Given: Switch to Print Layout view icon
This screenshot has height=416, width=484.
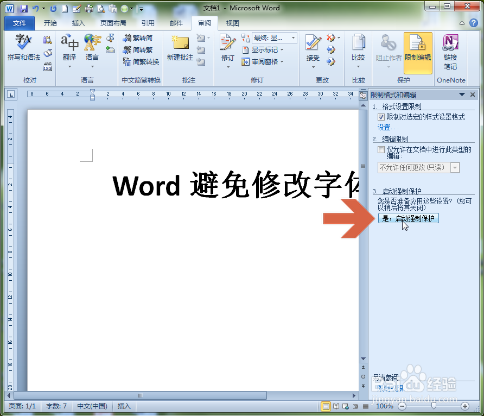Looking at the screenshot, I should [326, 406].
